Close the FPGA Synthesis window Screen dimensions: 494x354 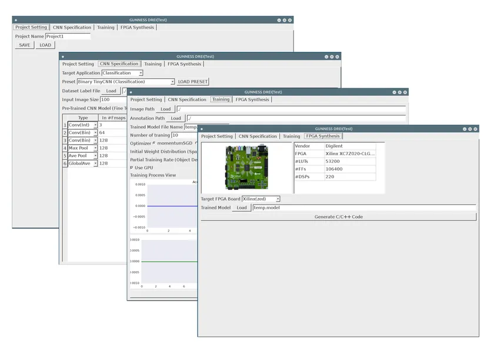pyautogui.click(x=475, y=129)
